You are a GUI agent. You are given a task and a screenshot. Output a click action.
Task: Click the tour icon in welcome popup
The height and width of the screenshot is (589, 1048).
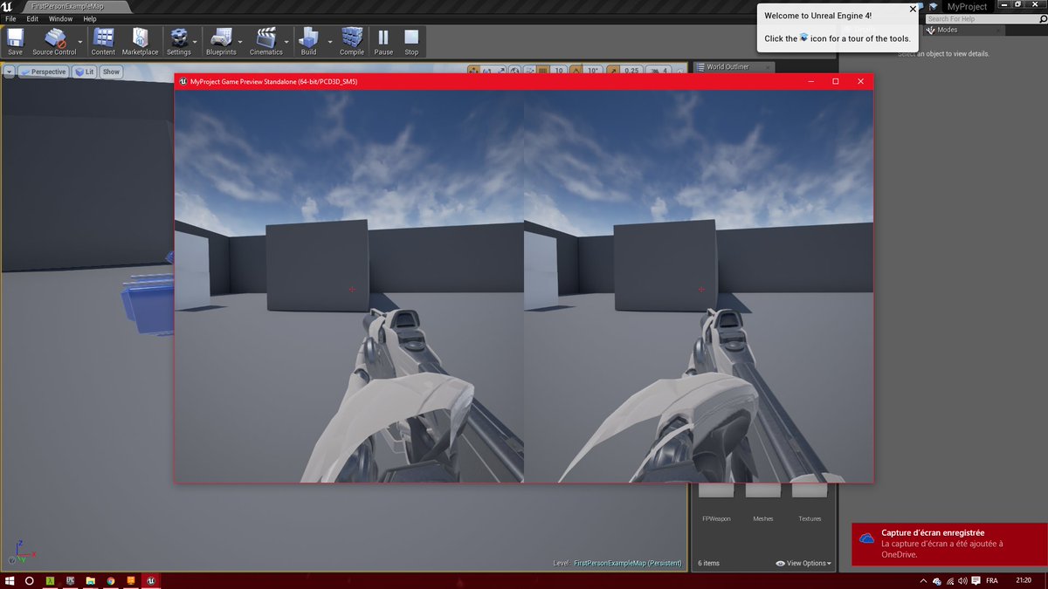(804, 38)
